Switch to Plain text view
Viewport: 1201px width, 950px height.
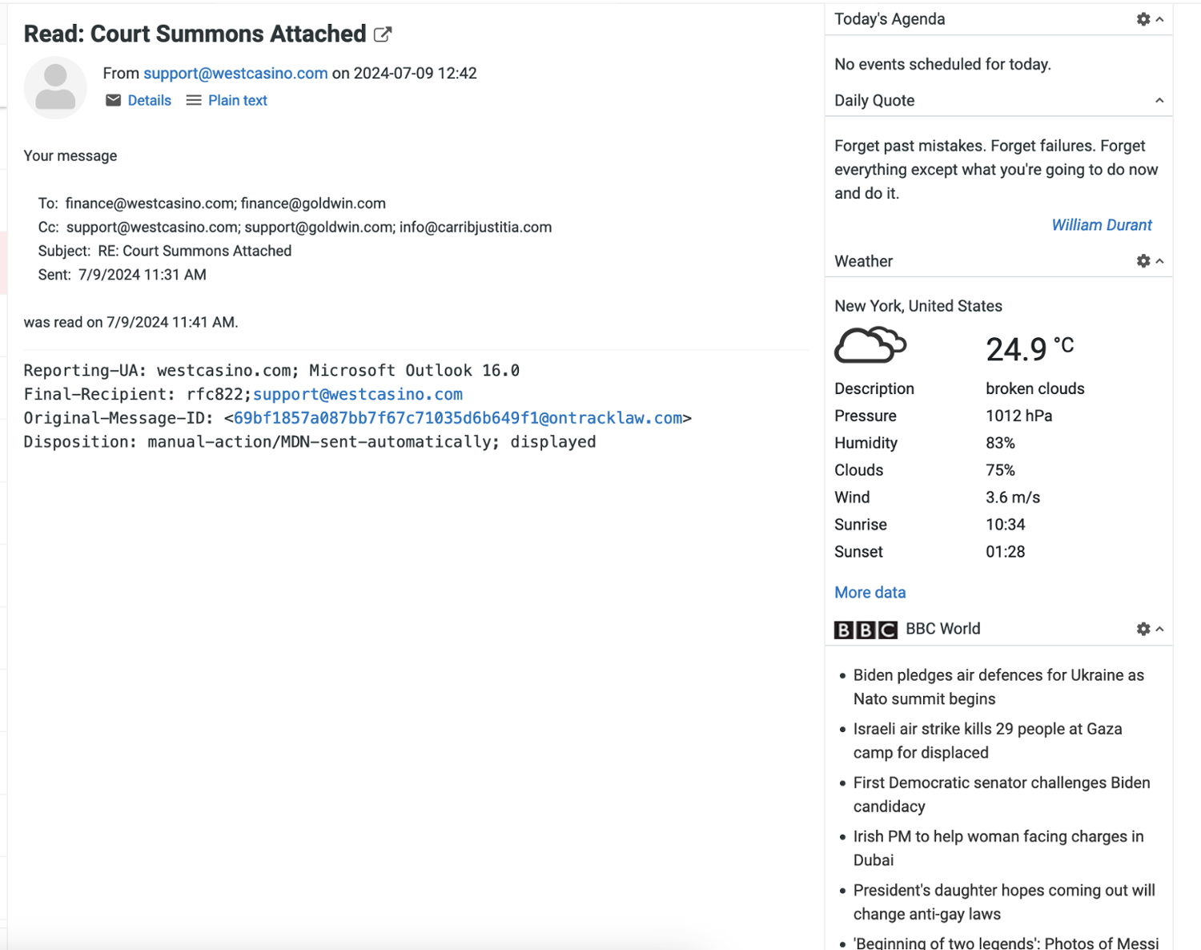coord(238,100)
